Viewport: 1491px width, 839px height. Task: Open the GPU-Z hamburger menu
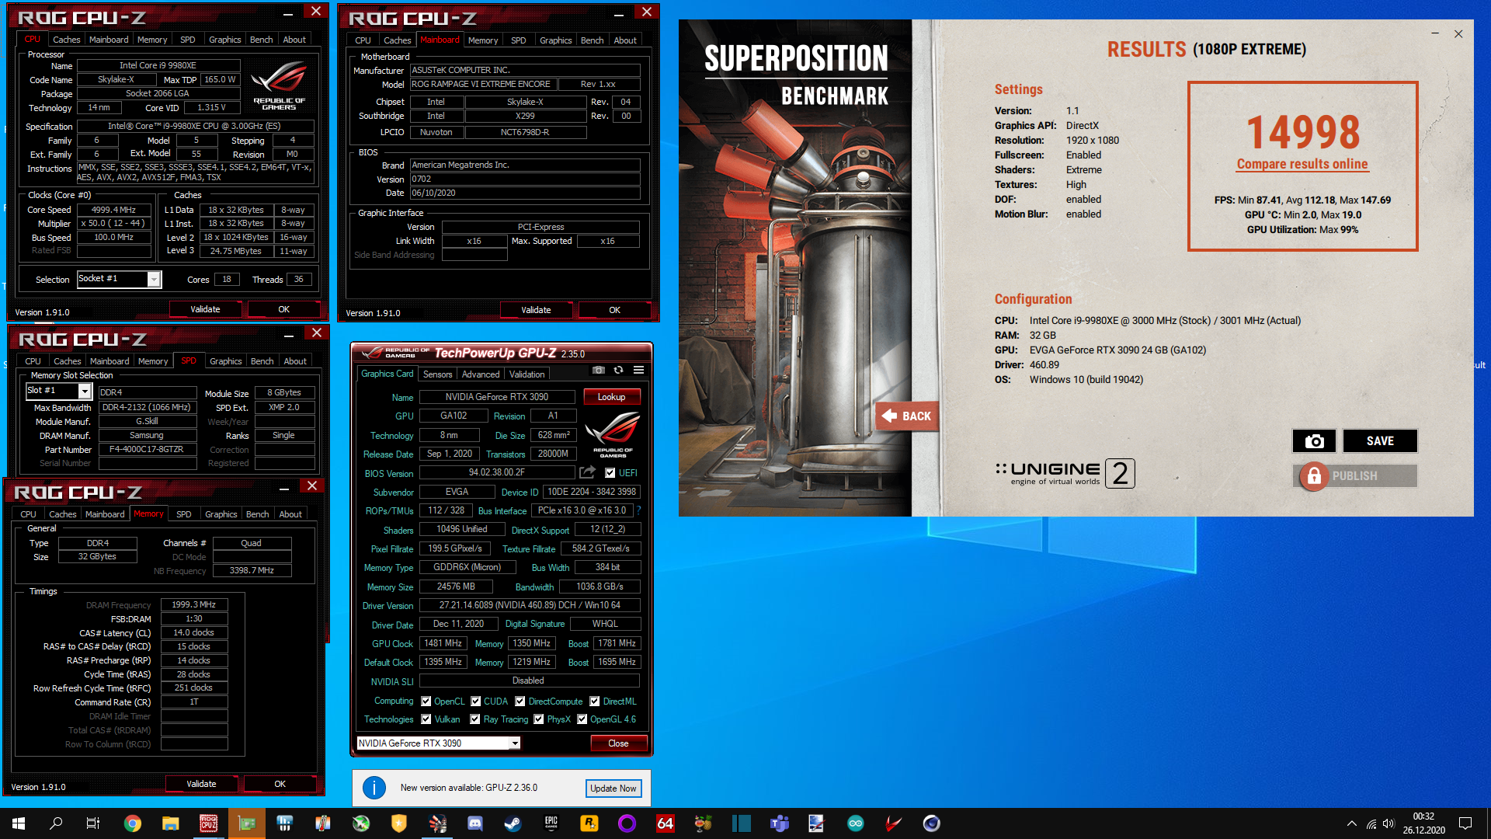coord(638,370)
